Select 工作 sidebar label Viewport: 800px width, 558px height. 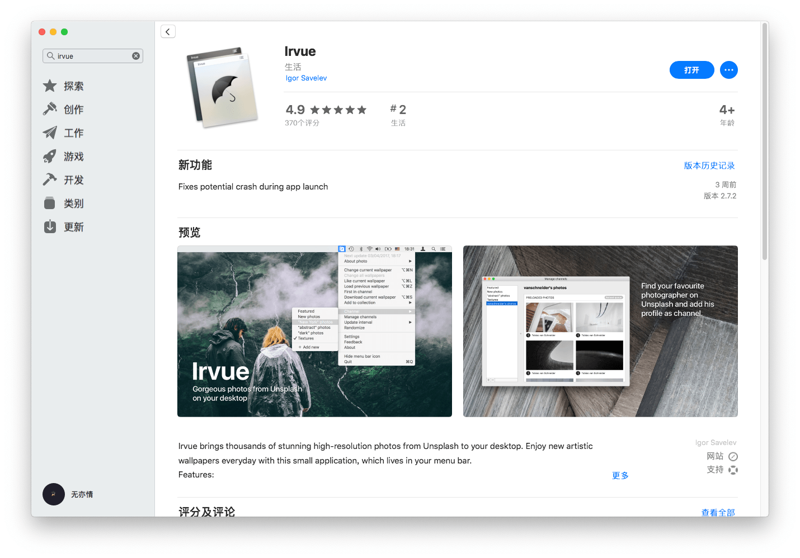pos(74,133)
